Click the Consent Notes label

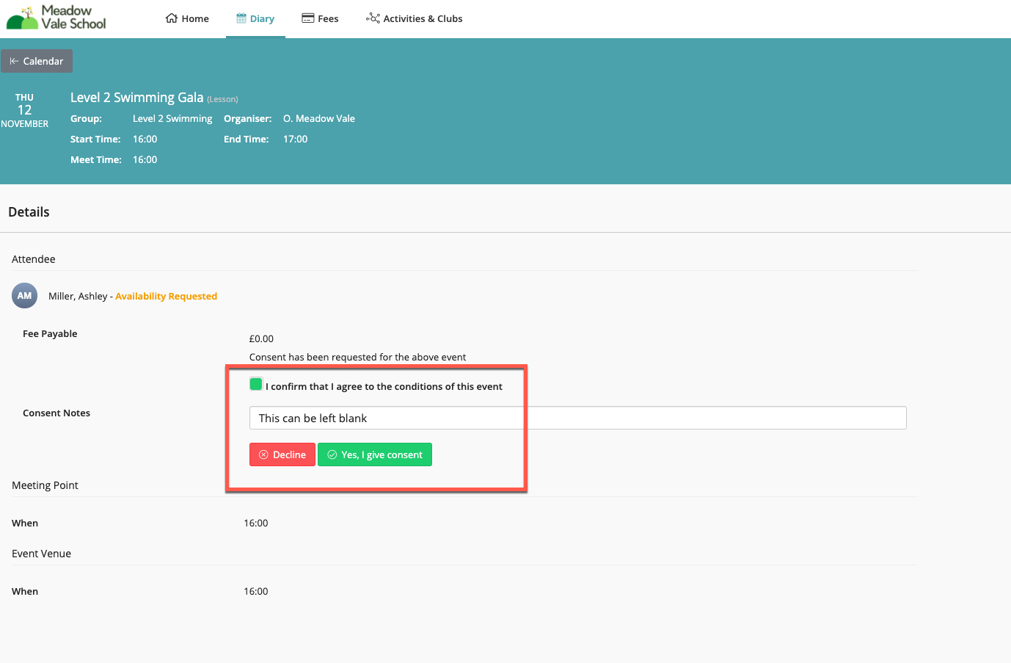tap(56, 413)
